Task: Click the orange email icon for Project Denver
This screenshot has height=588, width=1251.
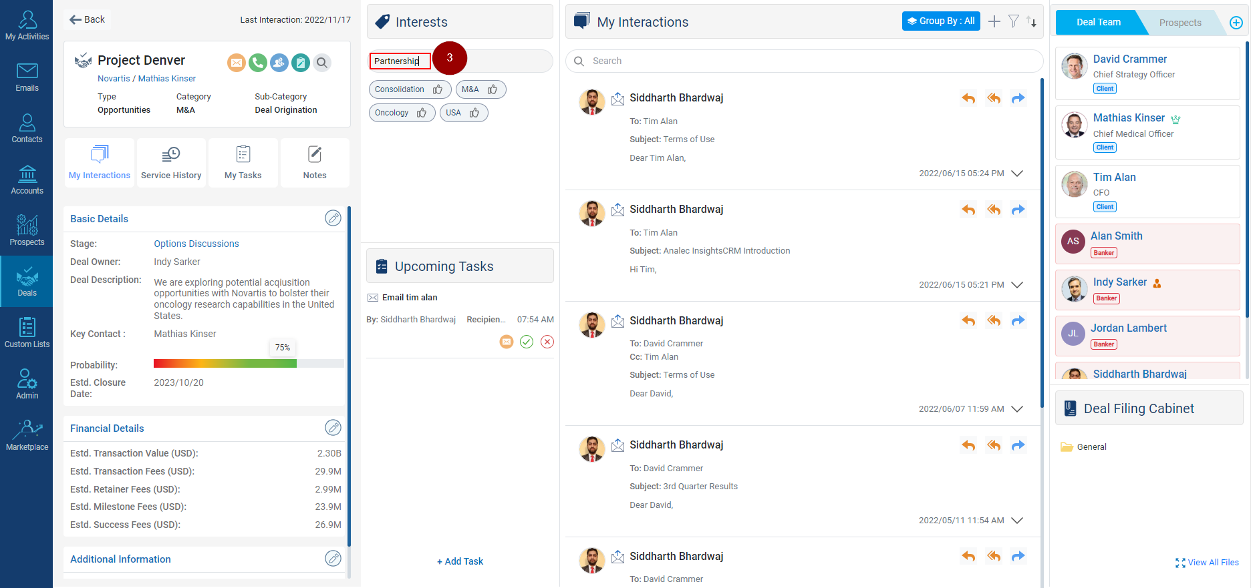Action: pyautogui.click(x=237, y=63)
